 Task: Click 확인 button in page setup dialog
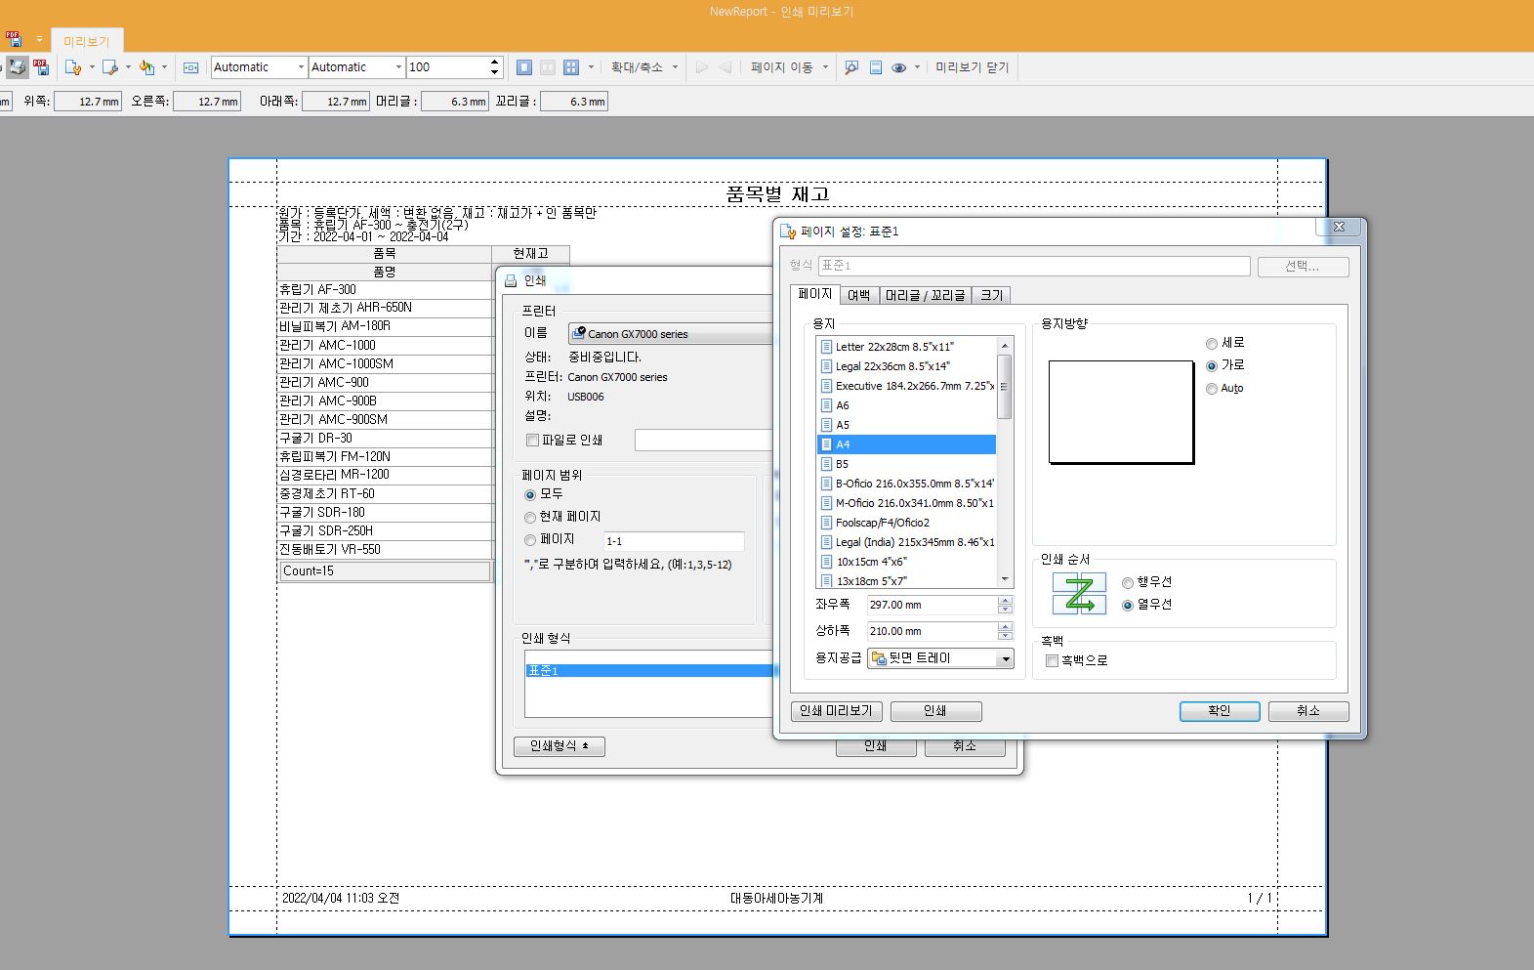tap(1219, 711)
